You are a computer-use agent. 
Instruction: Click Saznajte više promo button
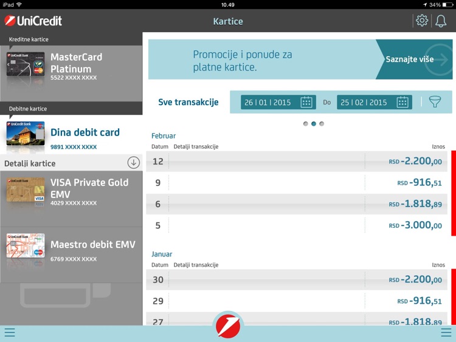click(413, 60)
